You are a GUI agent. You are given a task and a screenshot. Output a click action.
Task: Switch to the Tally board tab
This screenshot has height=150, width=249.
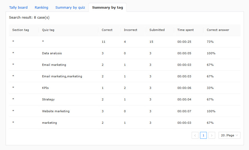[18, 8]
